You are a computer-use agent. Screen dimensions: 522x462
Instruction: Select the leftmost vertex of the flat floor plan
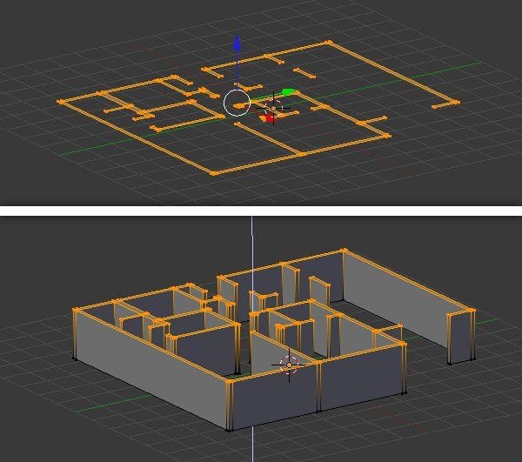[x=60, y=102]
